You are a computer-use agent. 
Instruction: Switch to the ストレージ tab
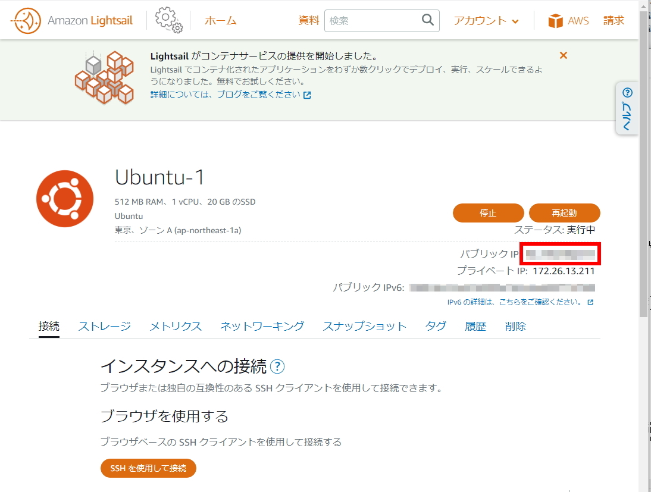tap(105, 327)
